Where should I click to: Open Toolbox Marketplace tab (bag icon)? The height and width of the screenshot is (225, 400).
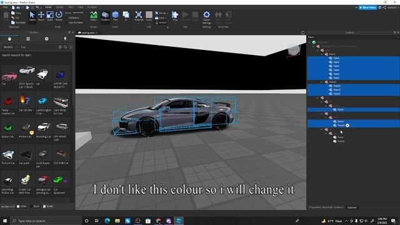9,39
